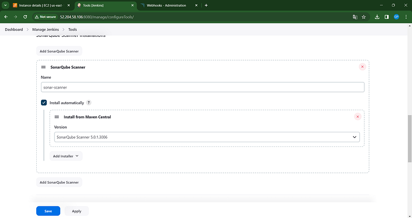Go back to the previous page
The height and width of the screenshot is (218, 412).
tap(6, 17)
